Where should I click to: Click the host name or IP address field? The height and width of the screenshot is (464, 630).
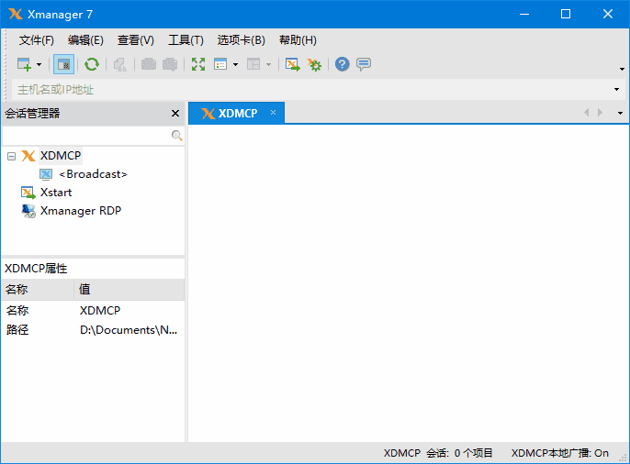point(303,89)
